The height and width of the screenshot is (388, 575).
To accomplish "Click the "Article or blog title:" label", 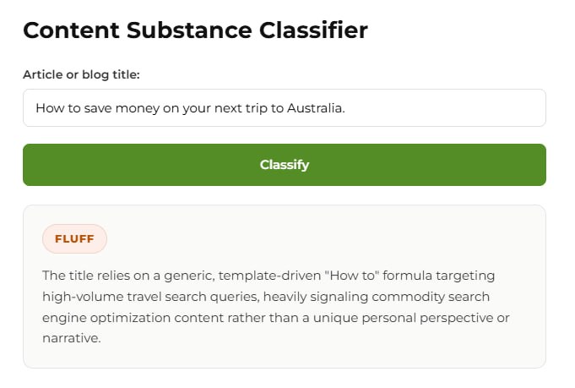I will (x=81, y=74).
